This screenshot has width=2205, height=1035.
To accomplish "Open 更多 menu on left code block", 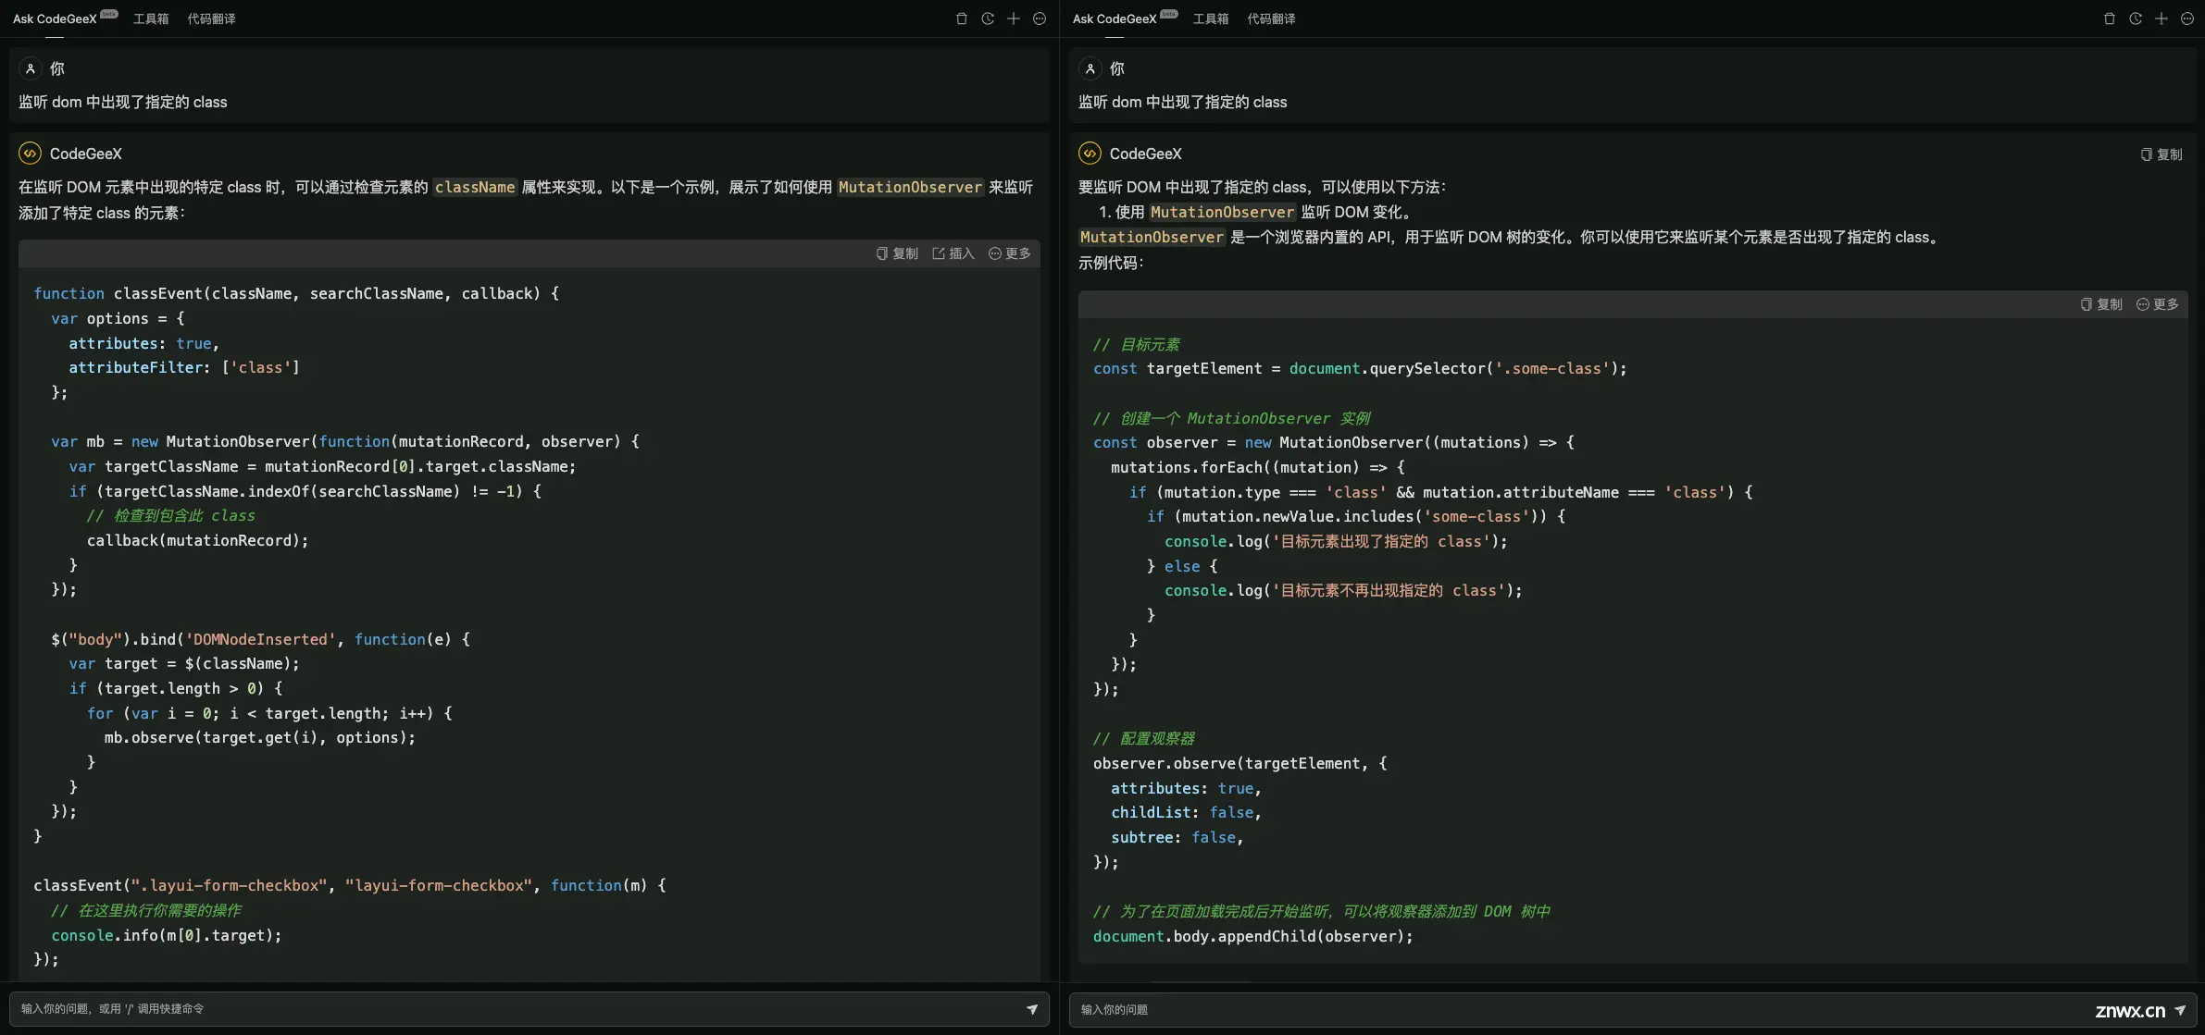I will click(x=1010, y=253).
